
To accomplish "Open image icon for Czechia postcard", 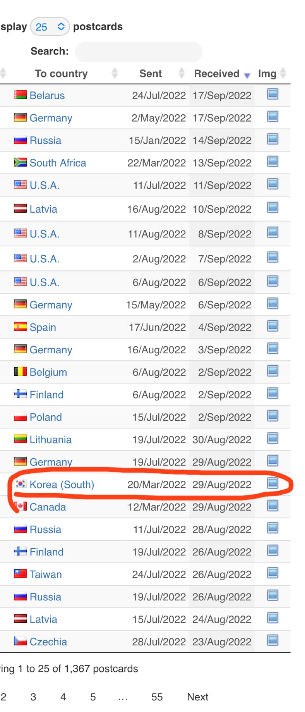I will pos(272,640).
